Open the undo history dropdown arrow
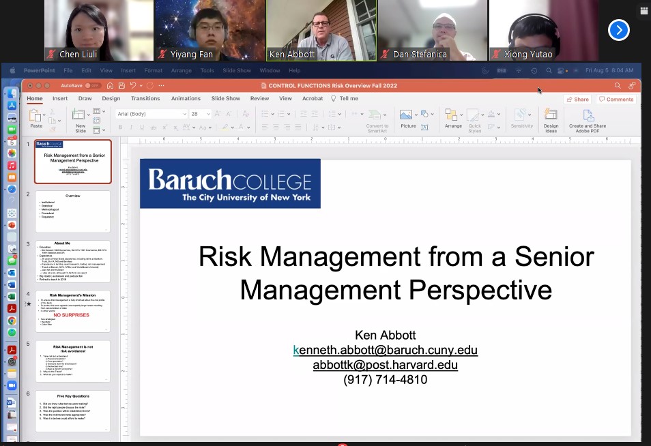This screenshot has width=651, height=446. (x=141, y=85)
